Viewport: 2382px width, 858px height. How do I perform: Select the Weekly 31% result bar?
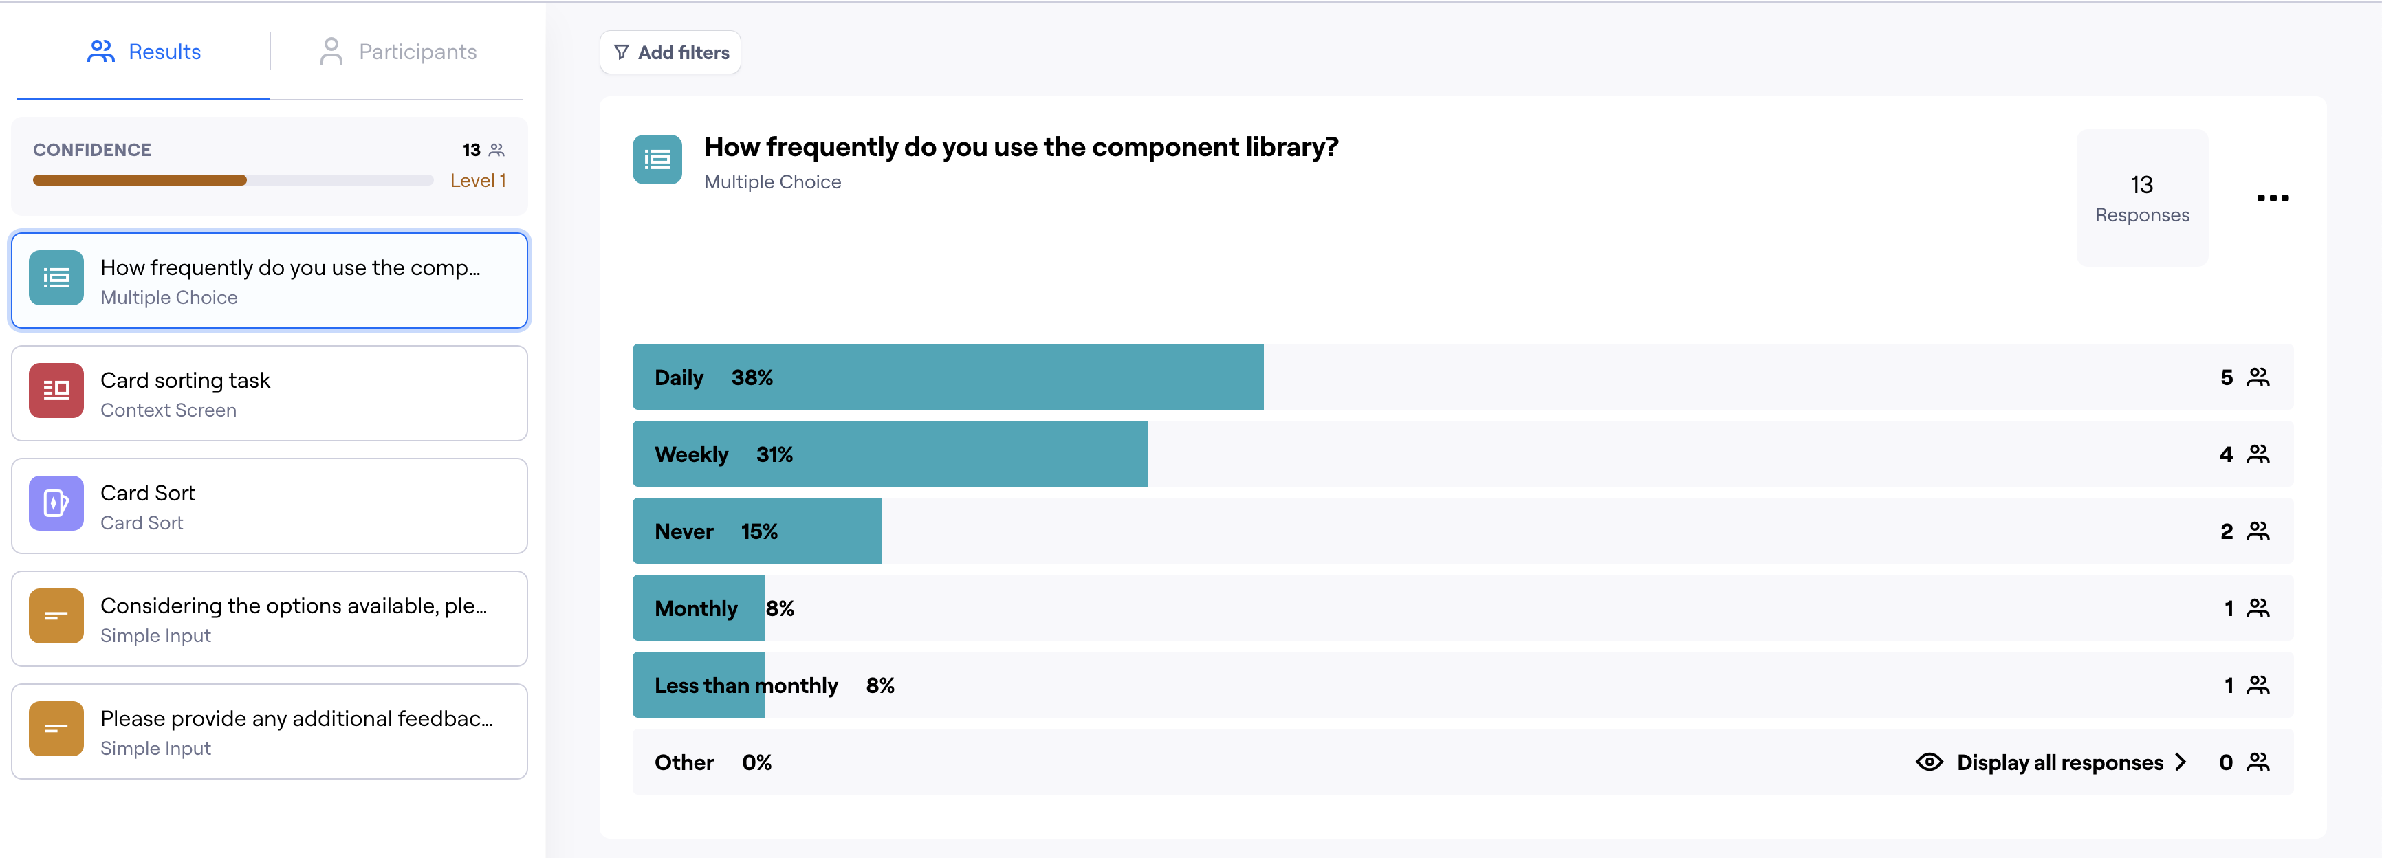coord(890,454)
